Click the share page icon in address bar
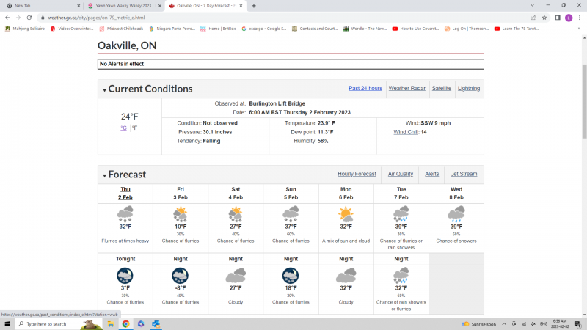Screen dimensions: 587x330 [x=533, y=18]
